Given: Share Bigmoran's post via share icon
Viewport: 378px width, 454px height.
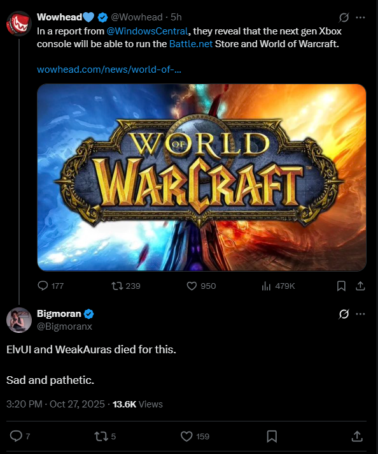Looking at the screenshot, I should (357, 436).
